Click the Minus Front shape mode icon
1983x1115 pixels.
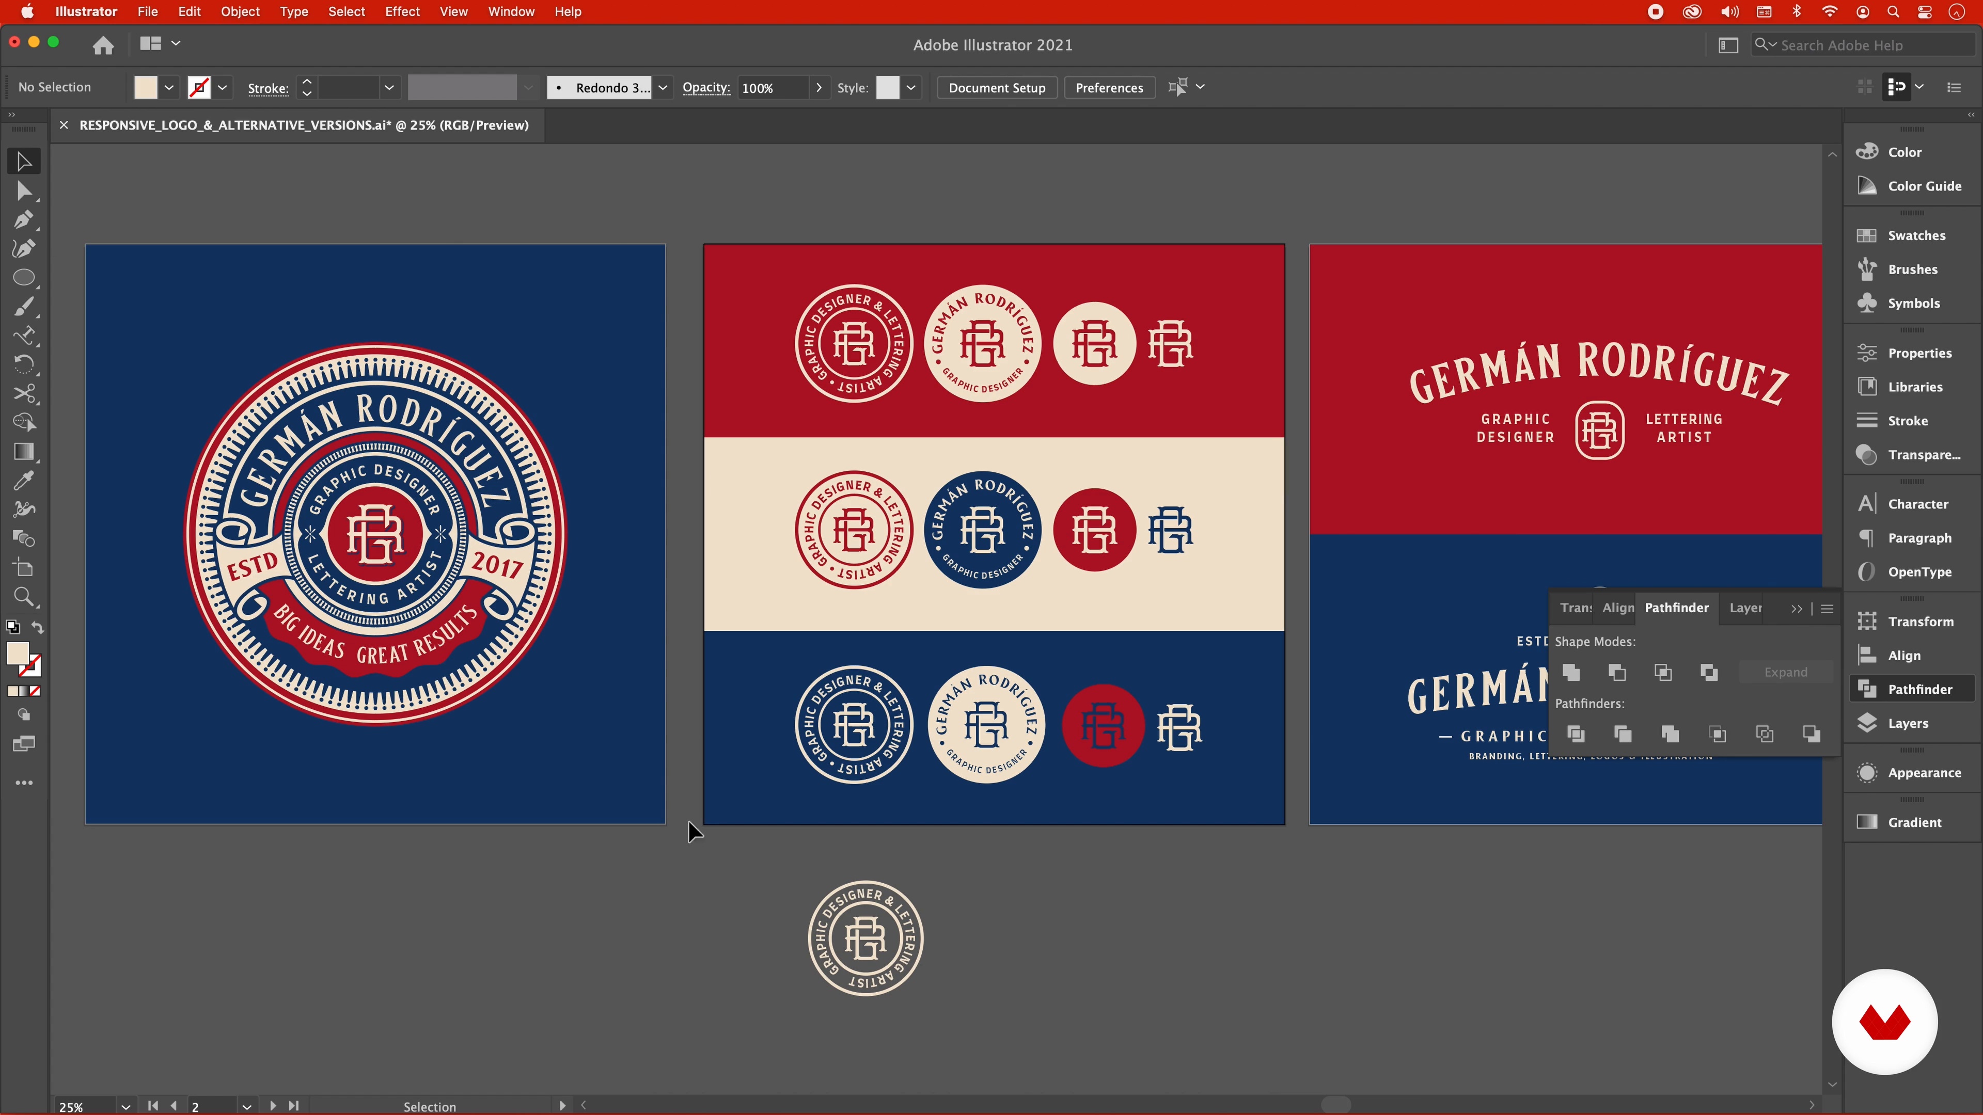click(x=1617, y=673)
